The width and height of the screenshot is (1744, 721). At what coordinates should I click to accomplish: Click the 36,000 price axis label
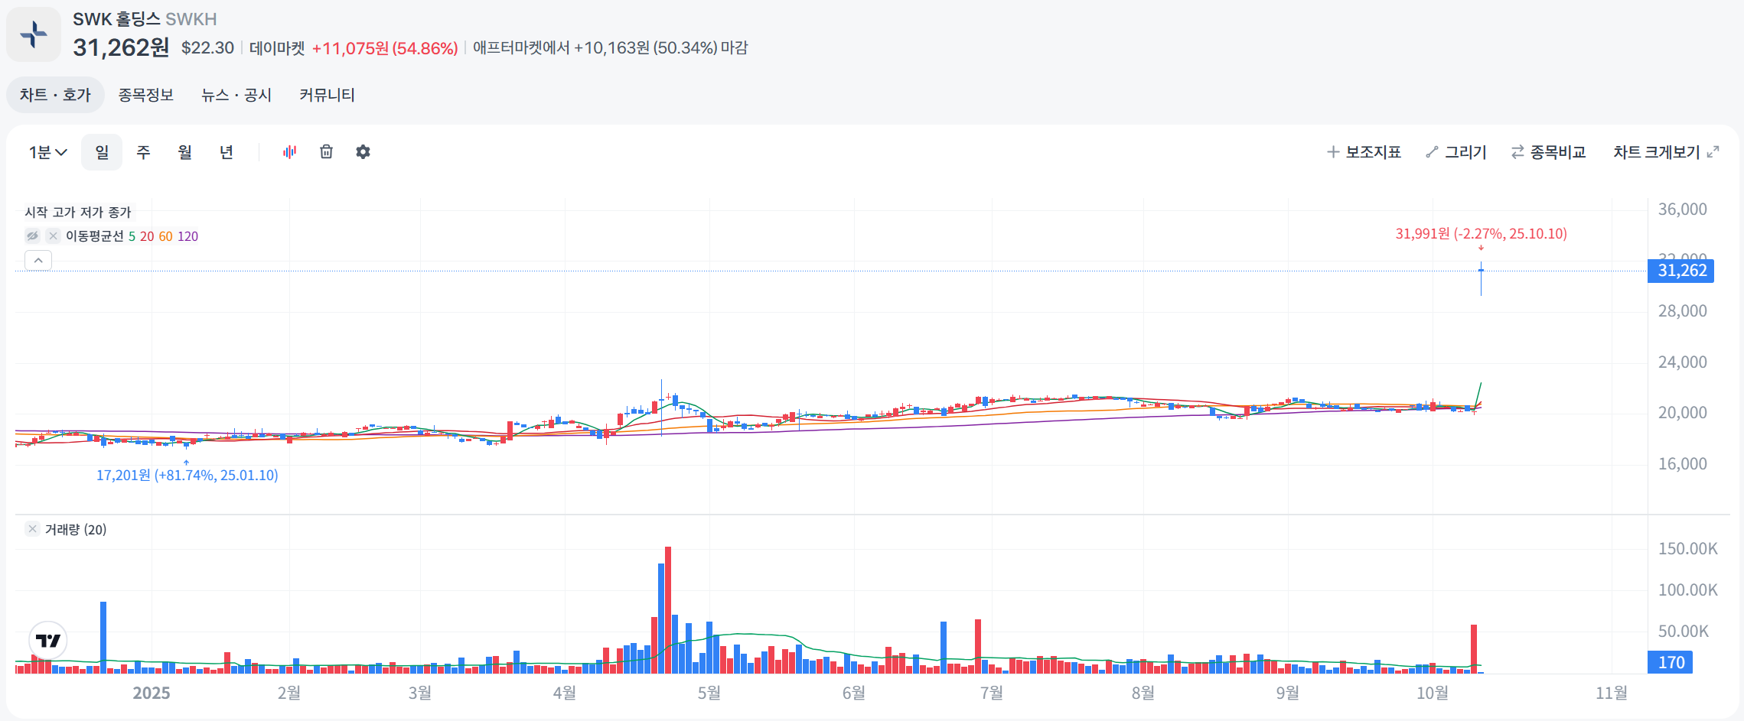(x=1682, y=209)
